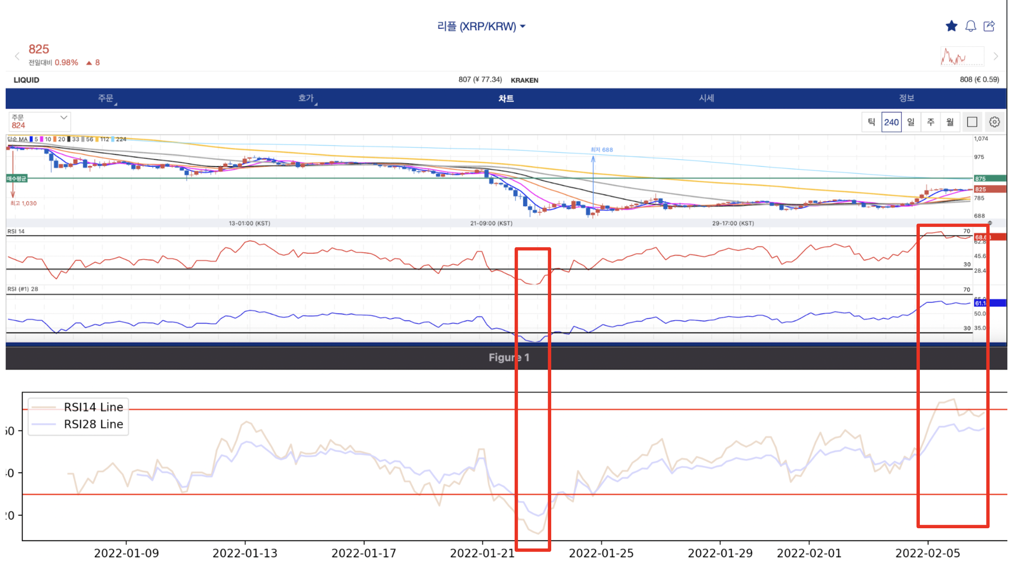Open chart settings gear icon

pyautogui.click(x=994, y=122)
